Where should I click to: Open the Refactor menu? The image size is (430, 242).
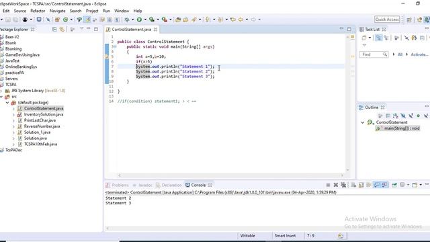pos(38,11)
